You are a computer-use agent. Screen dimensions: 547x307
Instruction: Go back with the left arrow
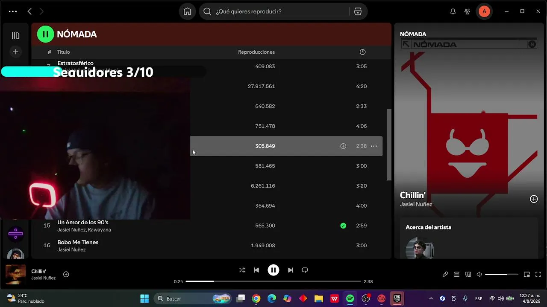pos(29,12)
